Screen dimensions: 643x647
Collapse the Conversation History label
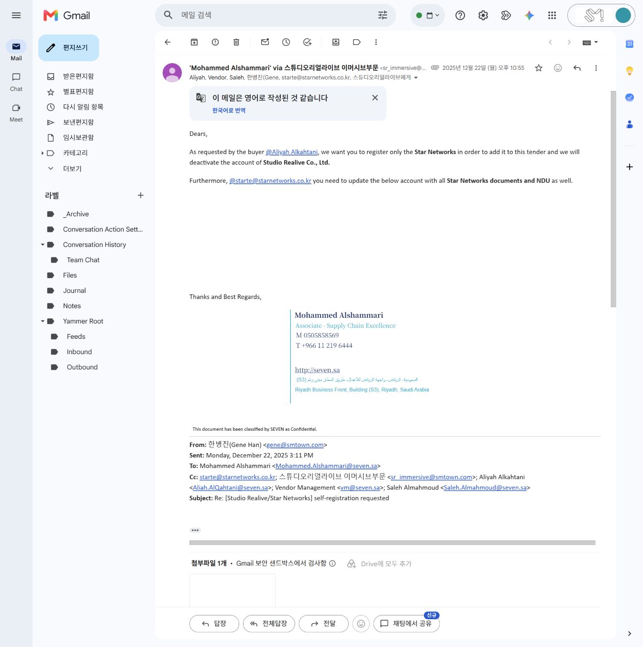(43, 245)
